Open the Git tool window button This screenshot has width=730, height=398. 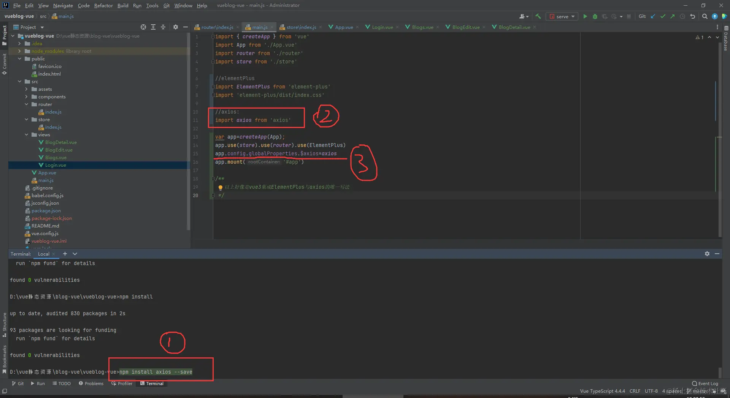[18, 384]
